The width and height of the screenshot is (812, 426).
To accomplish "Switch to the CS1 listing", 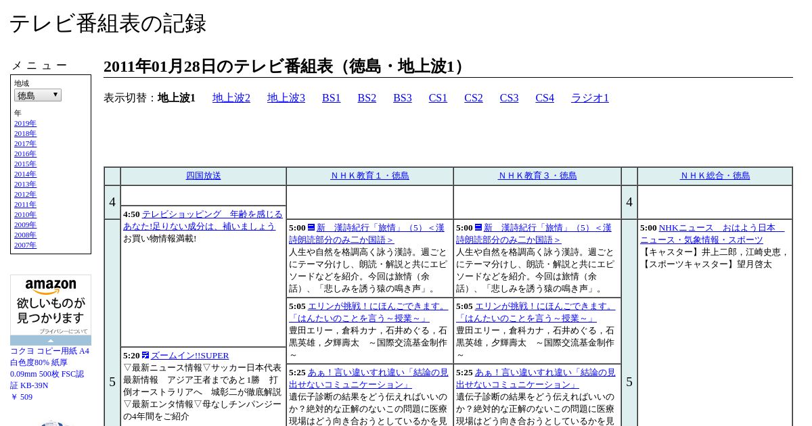I will (438, 98).
